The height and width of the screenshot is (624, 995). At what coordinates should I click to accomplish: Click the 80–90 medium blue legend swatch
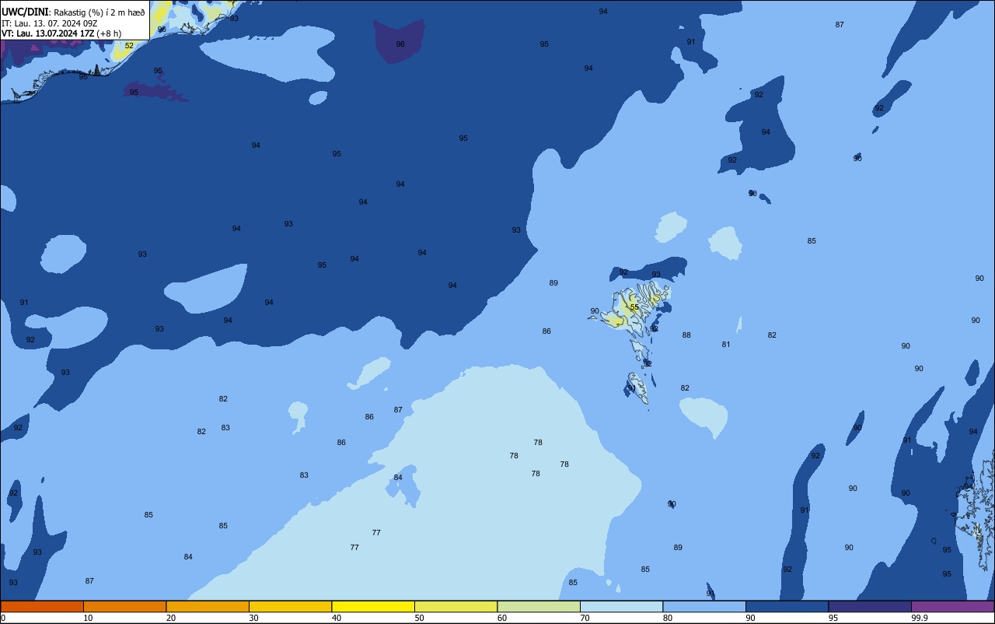click(x=704, y=606)
